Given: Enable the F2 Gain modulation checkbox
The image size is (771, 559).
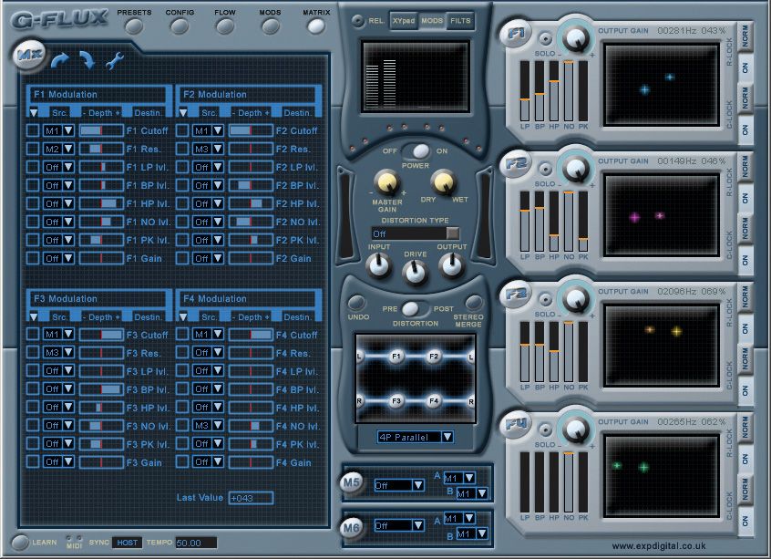Looking at the screenshot, I should click(x=182, y=258).
